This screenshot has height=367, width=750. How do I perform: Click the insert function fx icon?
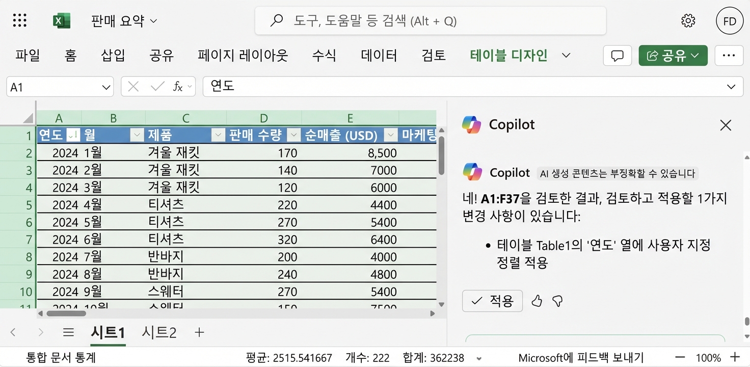[x=177, y=87]
